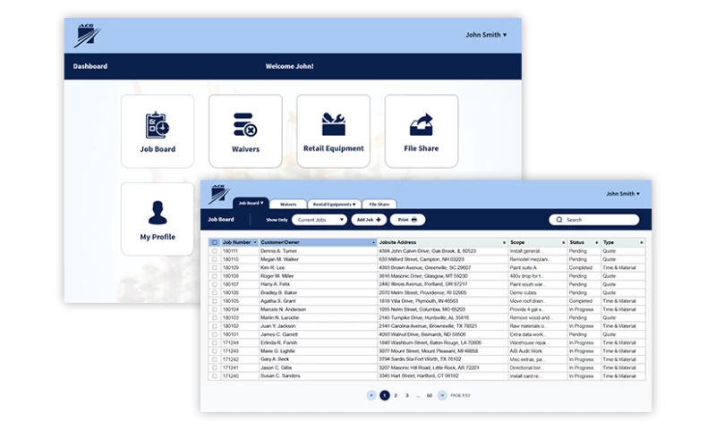Check the box for job 171244
This screenshot has height=429, width=716.
click(215, 343)
